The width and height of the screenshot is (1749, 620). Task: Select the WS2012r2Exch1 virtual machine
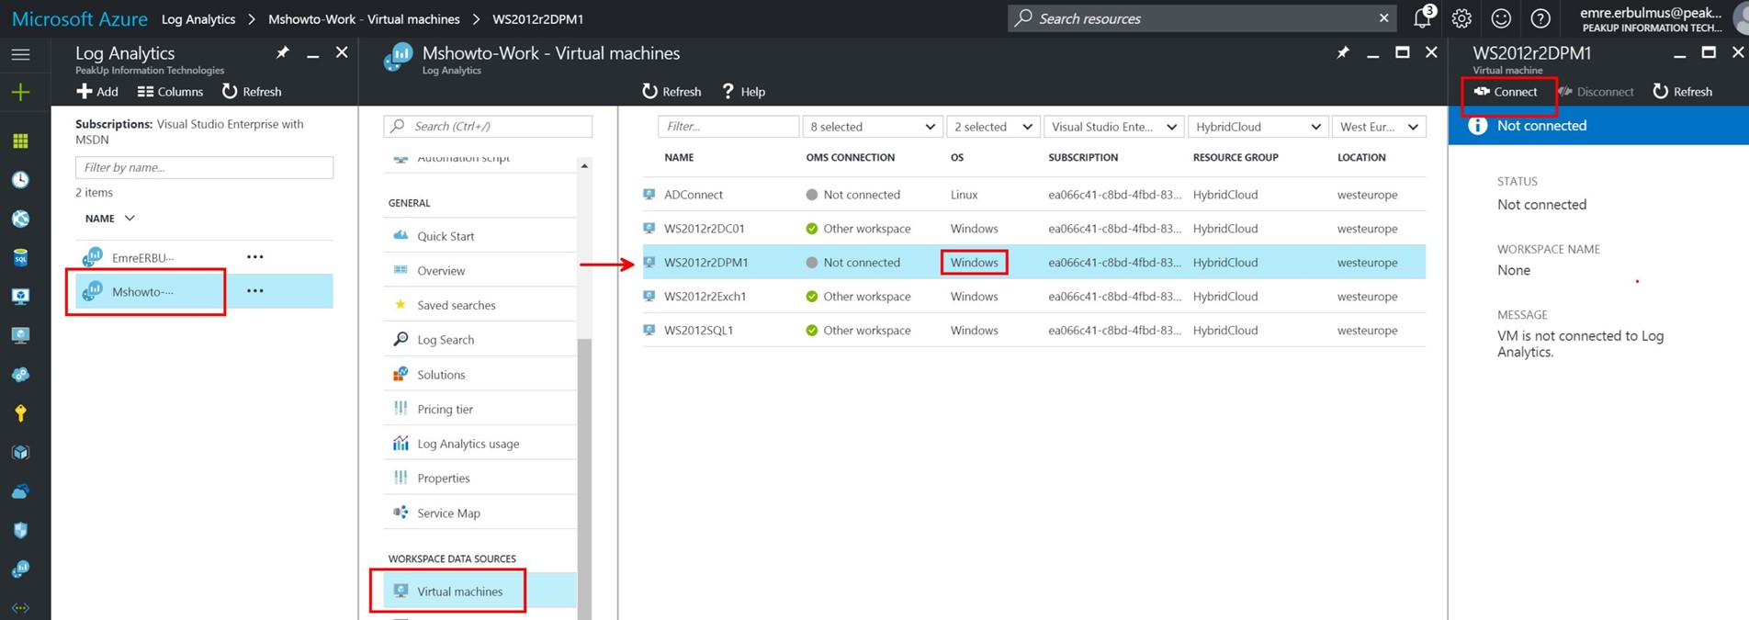(x=1033, y=297)
